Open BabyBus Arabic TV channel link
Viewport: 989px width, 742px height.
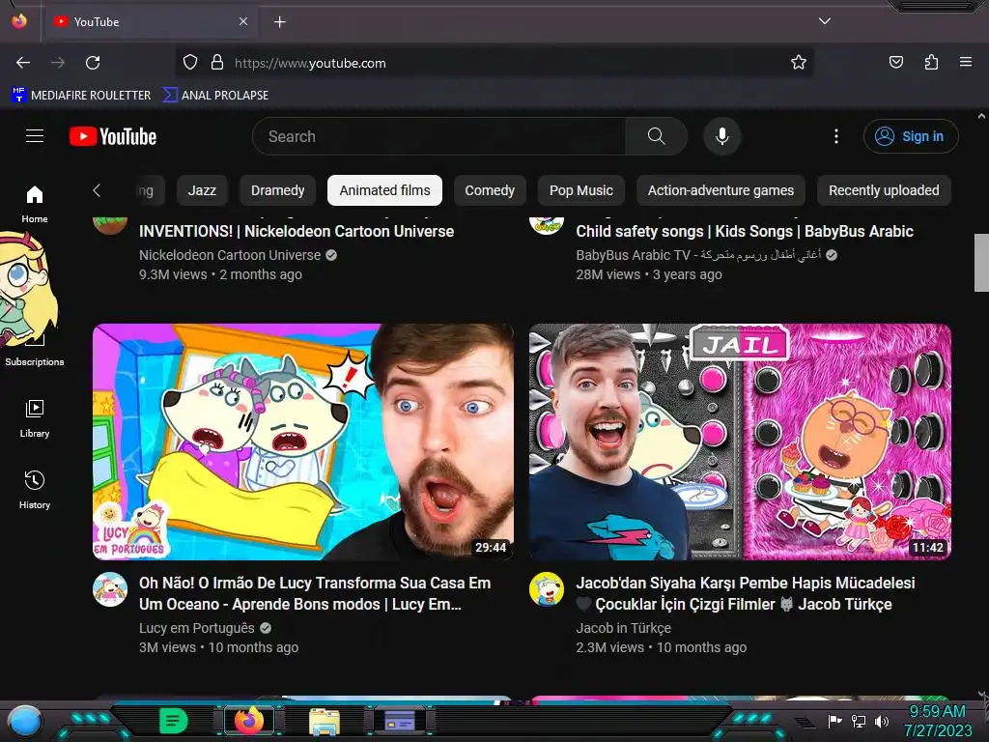click(x=698, y=255)
